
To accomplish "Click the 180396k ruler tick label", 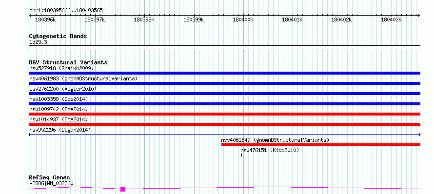I will pyautogui.click(x=46, y=19).
